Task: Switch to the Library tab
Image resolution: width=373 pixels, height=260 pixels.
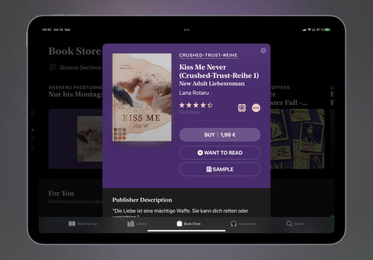Action: (x=137, y=224)
